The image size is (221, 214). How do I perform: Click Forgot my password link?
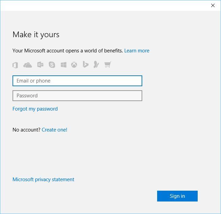[x=35, y=109]
